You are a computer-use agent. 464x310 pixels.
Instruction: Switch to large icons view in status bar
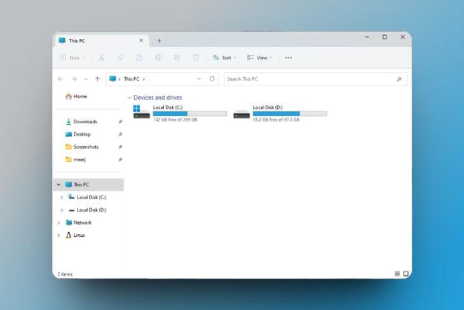pos(406,274)
